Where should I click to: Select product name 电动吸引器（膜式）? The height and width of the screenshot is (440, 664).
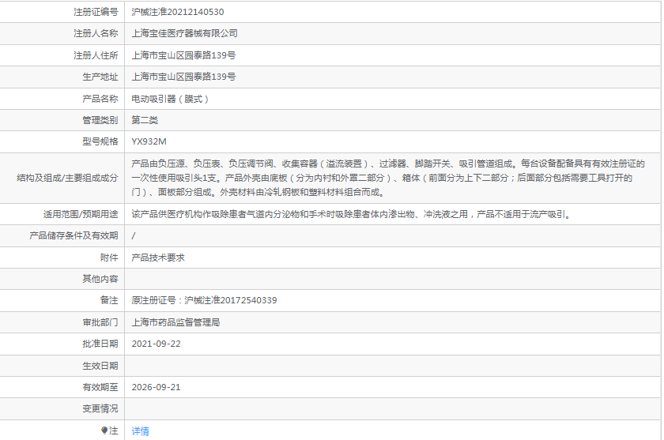tap(170, 99)
